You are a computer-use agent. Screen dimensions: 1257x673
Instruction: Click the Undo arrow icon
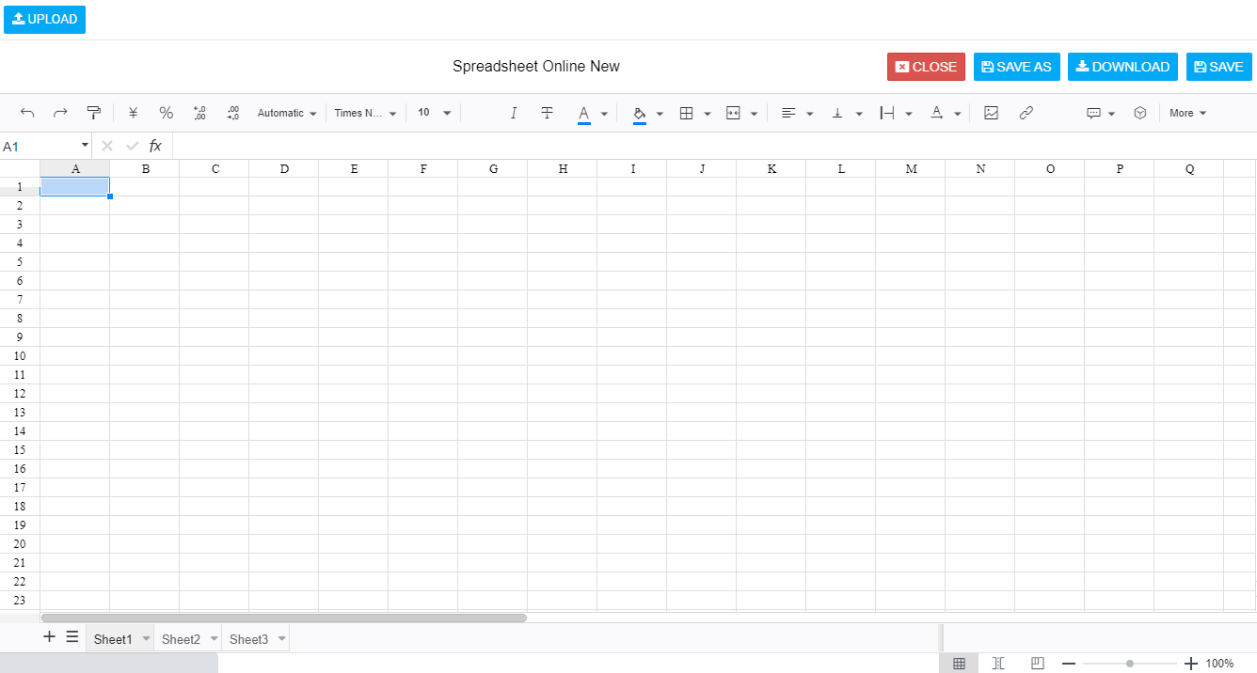click(27, 113)
